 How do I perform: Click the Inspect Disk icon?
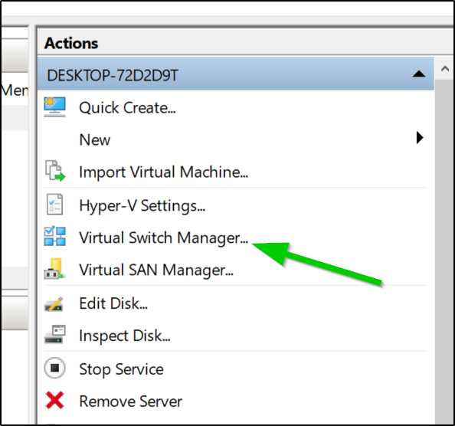(x=54, y=334)
